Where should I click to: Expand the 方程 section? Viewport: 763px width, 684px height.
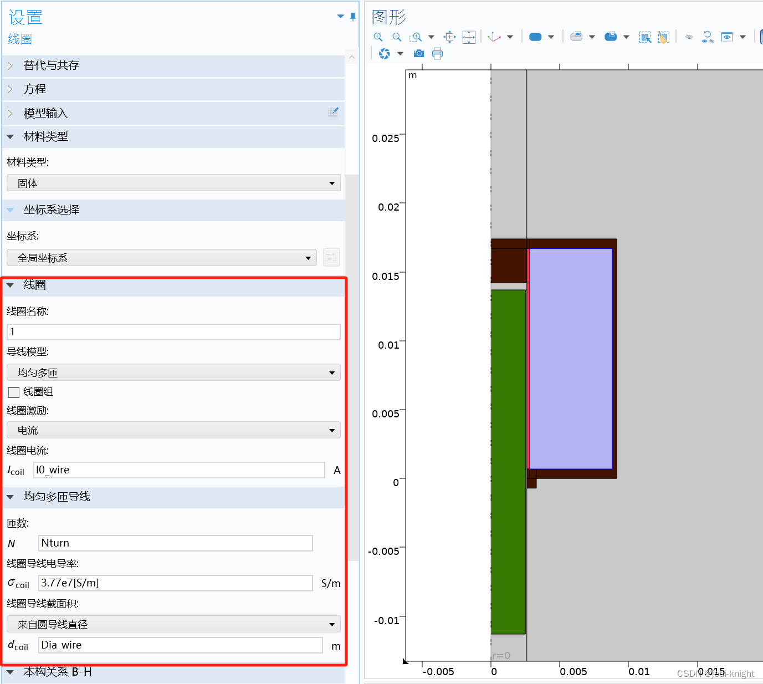(10, 89)
